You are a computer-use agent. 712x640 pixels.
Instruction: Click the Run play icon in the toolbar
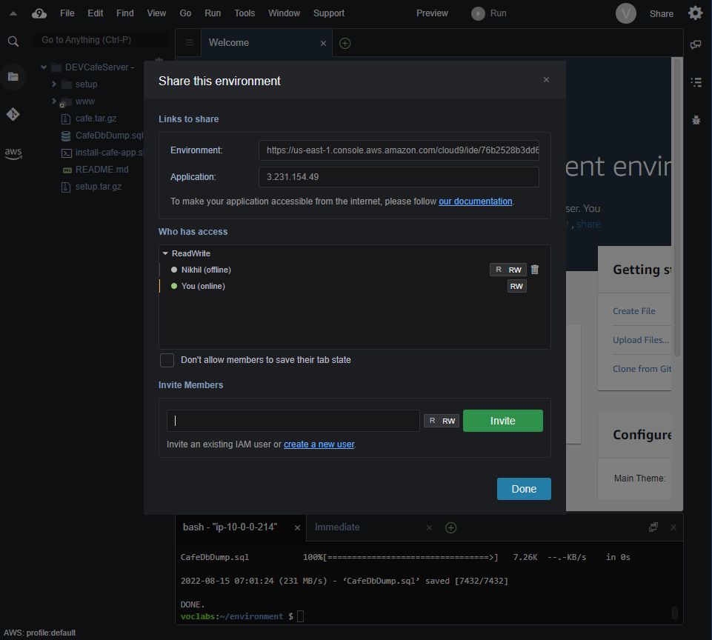(x=478, y=13)
